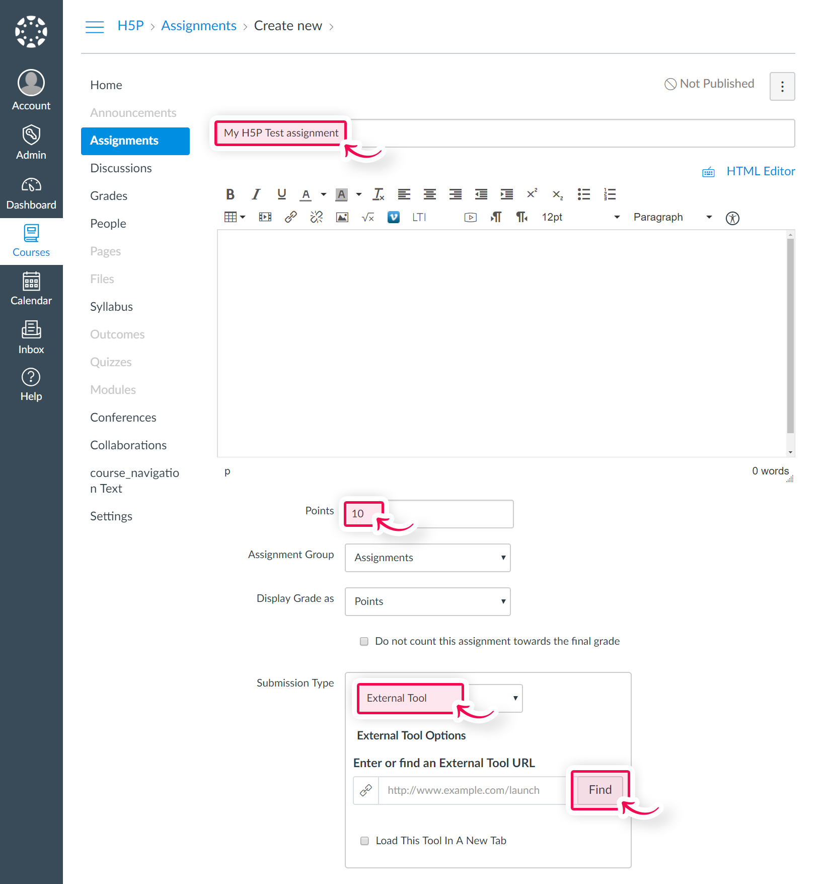Toggle underline formatting
This screenshot has height=884, width=824.
[281, 194]
